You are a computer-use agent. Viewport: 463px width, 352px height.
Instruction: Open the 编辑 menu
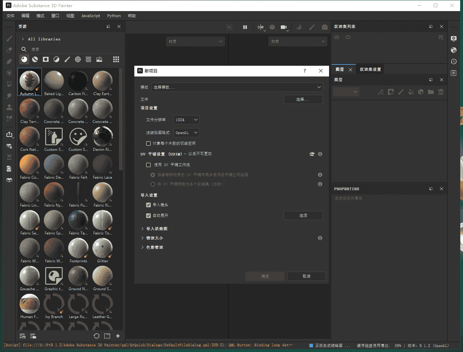(x=25, y=16)
